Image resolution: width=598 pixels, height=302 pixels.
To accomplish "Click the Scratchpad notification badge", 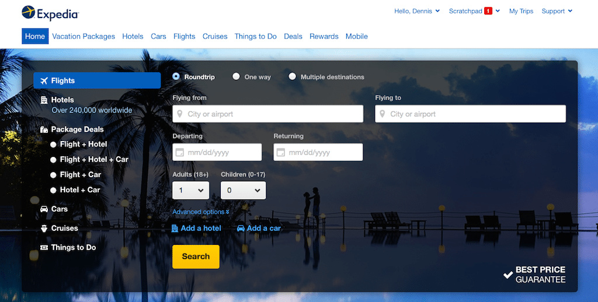I will (x=488, y=11).
